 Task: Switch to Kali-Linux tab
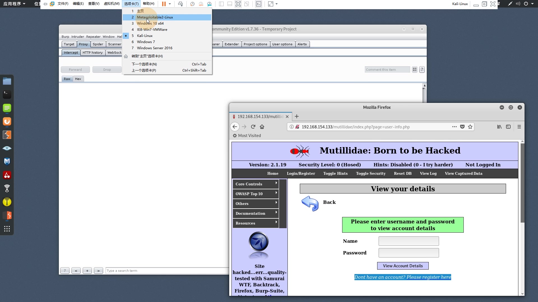tap(145, 36)
